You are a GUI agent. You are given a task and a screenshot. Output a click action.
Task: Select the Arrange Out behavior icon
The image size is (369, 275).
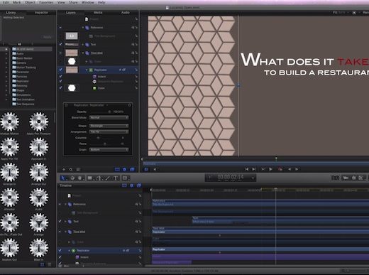point(39,172)
